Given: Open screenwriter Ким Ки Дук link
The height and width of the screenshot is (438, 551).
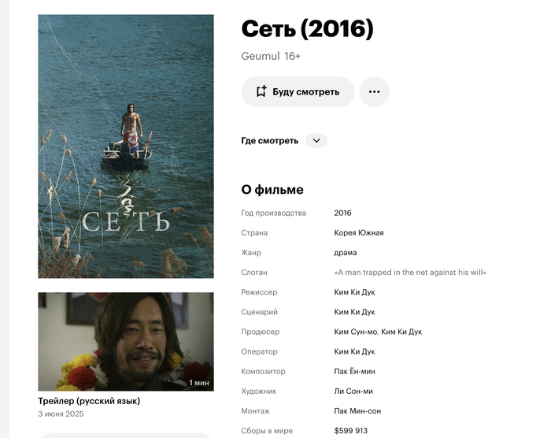Looking at the screenshot, I should pos(354,312).
